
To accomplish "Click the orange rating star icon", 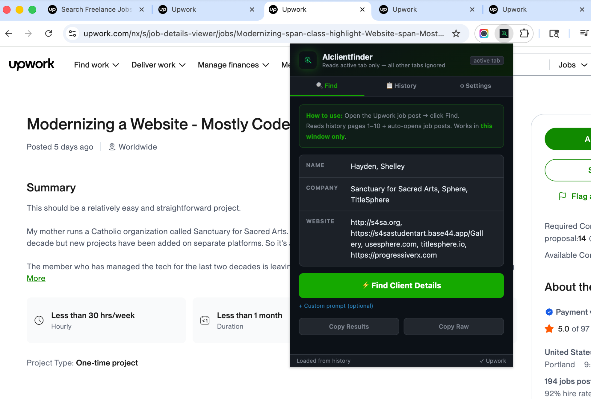I will coord(549,329).
